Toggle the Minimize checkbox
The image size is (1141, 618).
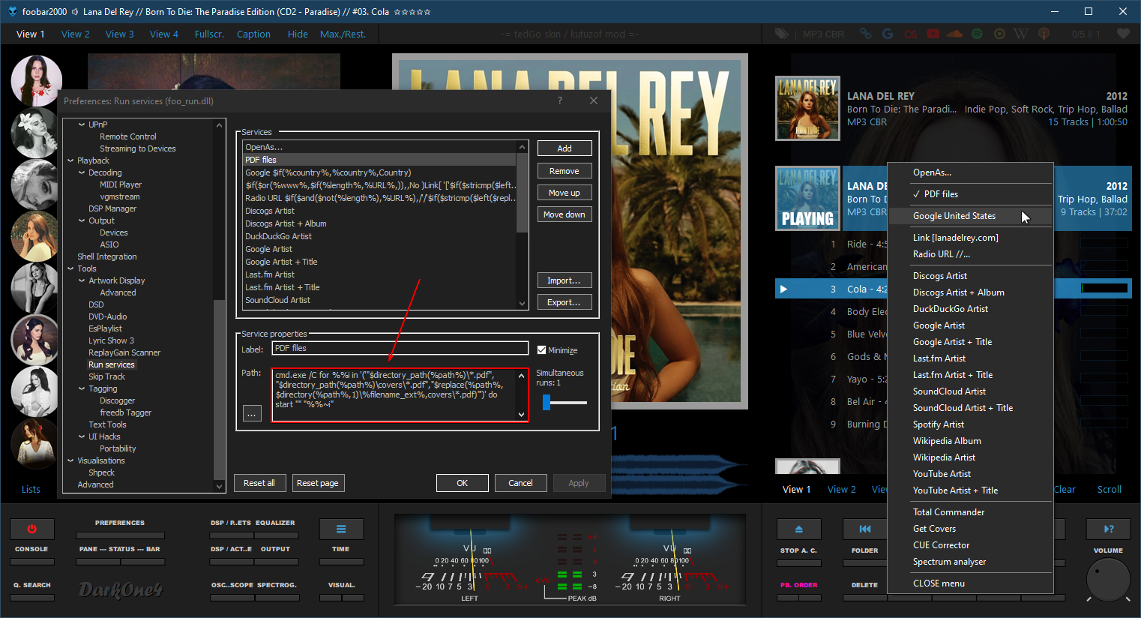click(x=542, y=350)
